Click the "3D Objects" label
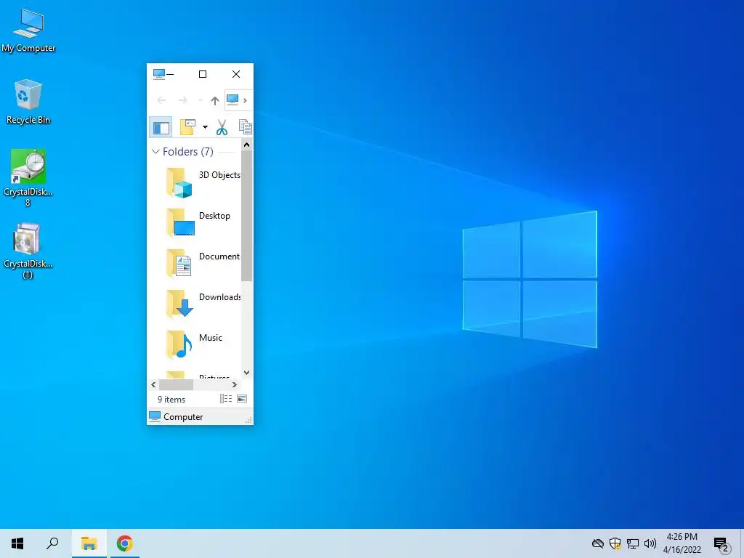744x558 pixels. [x=219, y=175]
